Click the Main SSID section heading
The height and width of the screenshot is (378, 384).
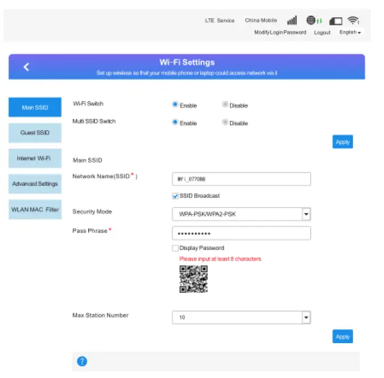point(88,160)
